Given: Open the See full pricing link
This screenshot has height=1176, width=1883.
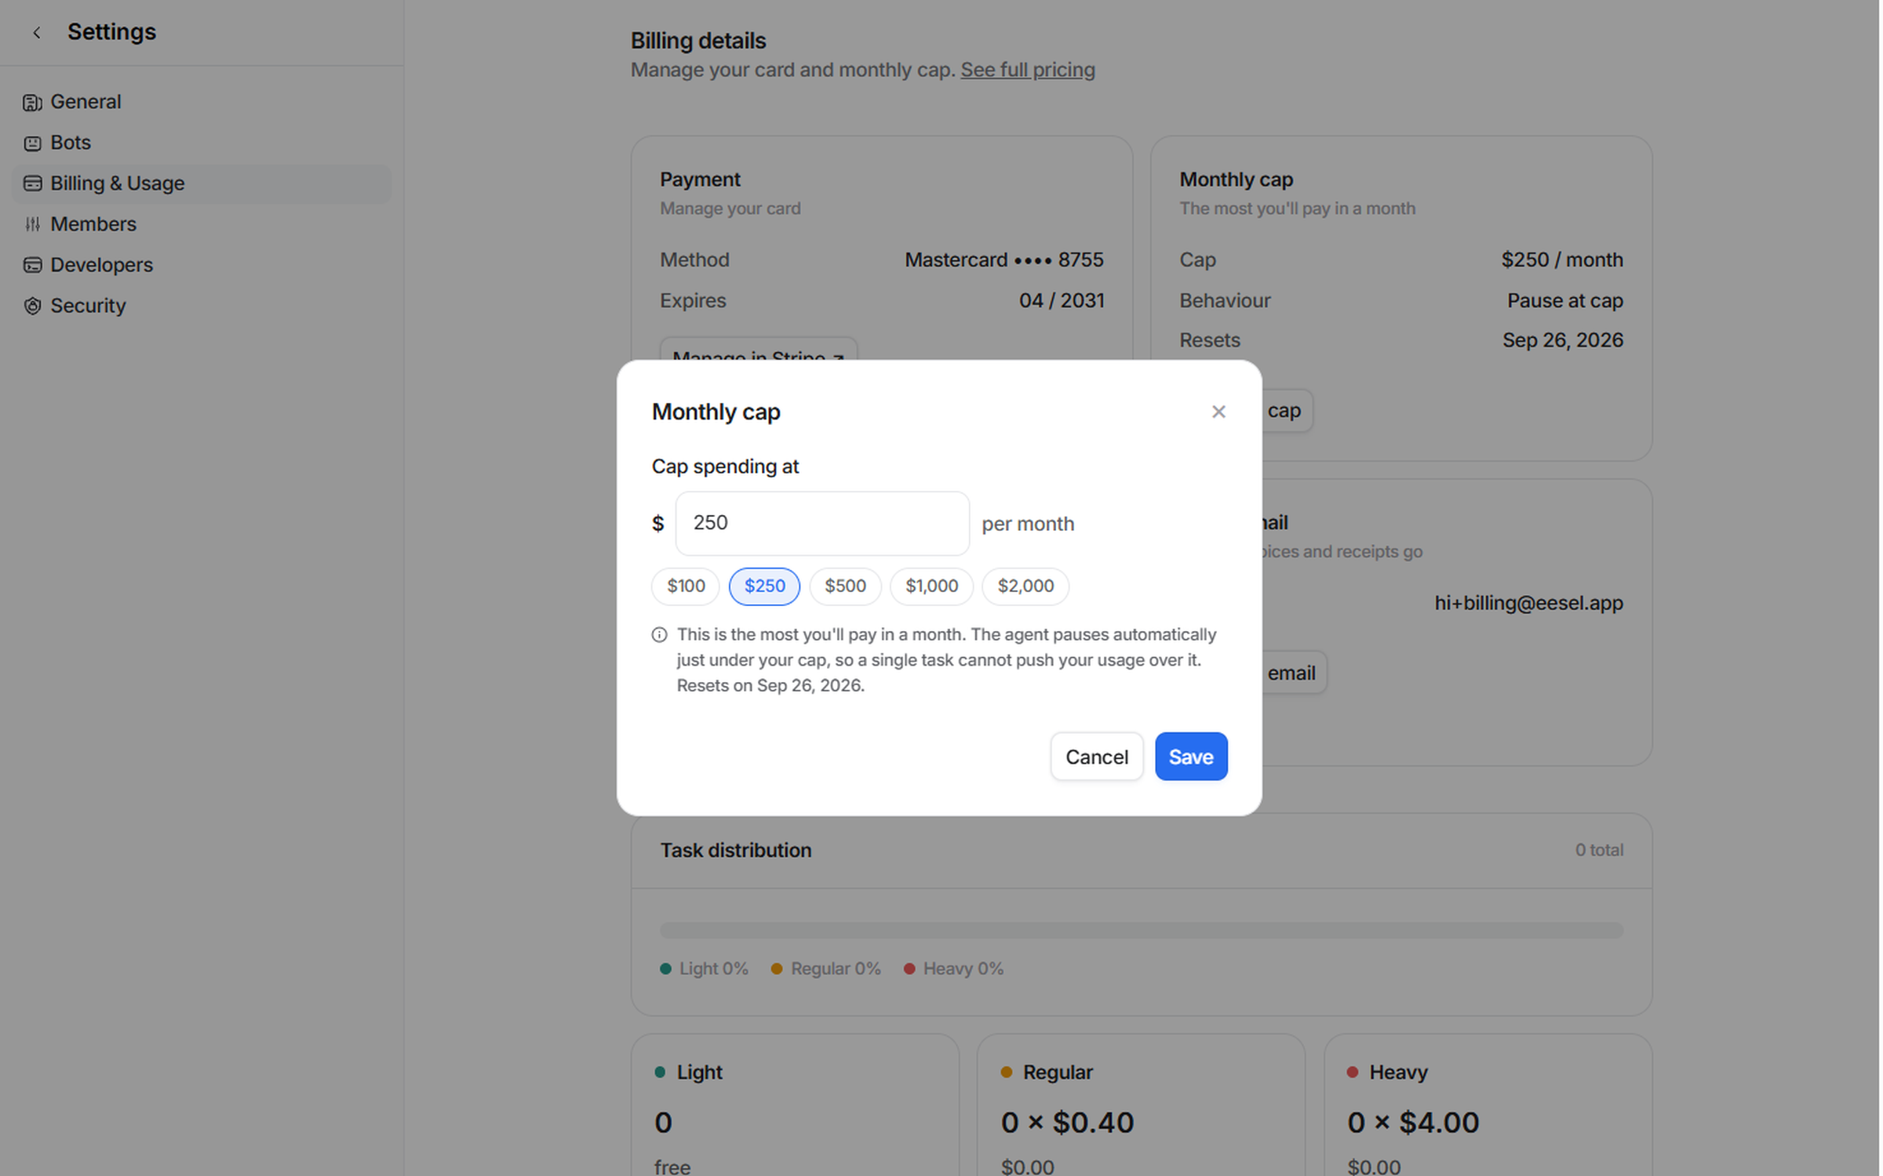Looking at the screenshot, I should [1027, 70].
